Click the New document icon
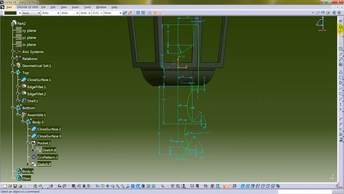The height and width of the screenshot is (194, 344). 5,186
